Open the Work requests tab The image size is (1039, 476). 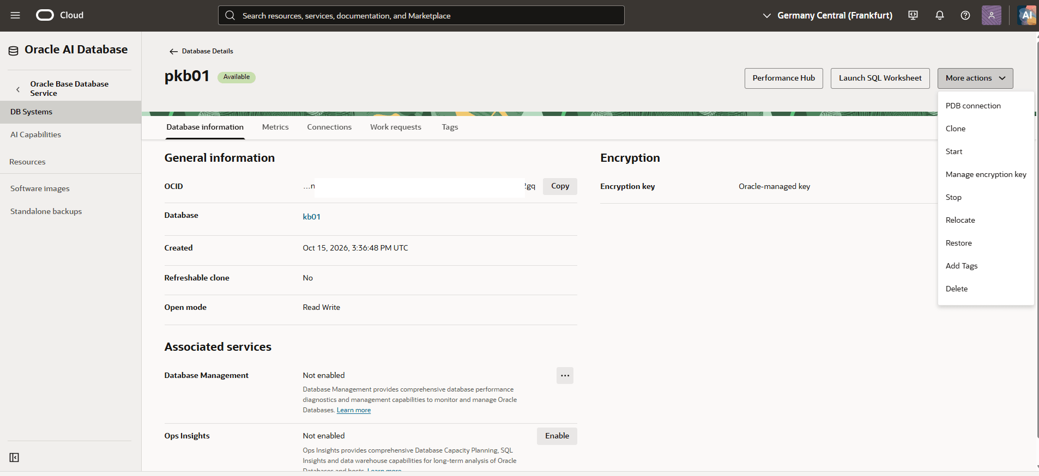point(396,127)
